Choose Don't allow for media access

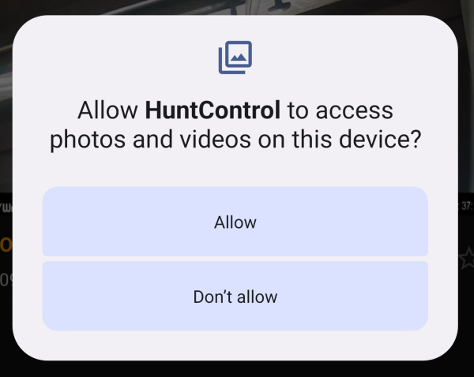click(235, 296)
